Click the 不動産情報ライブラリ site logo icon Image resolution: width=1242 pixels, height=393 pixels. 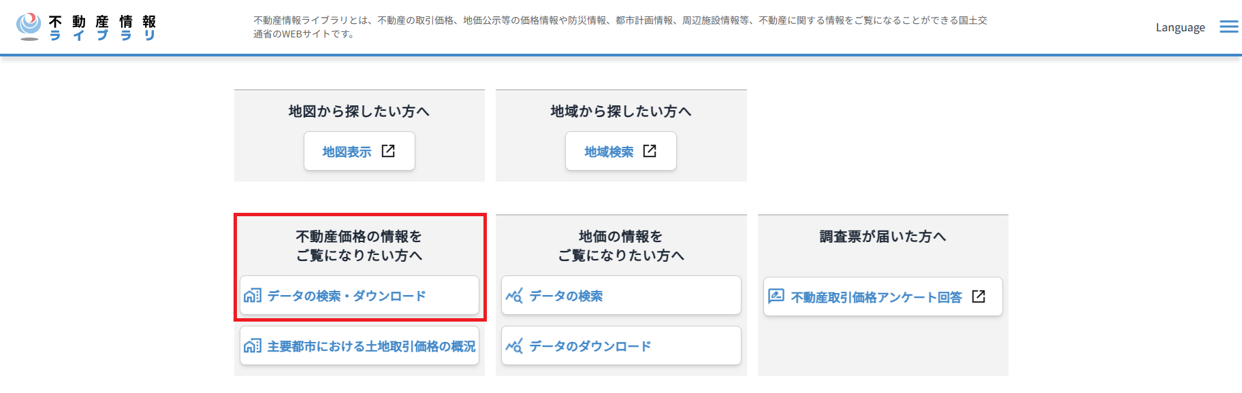(28, 27)
